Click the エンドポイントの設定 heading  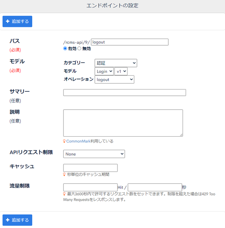(x=112, y=6)
